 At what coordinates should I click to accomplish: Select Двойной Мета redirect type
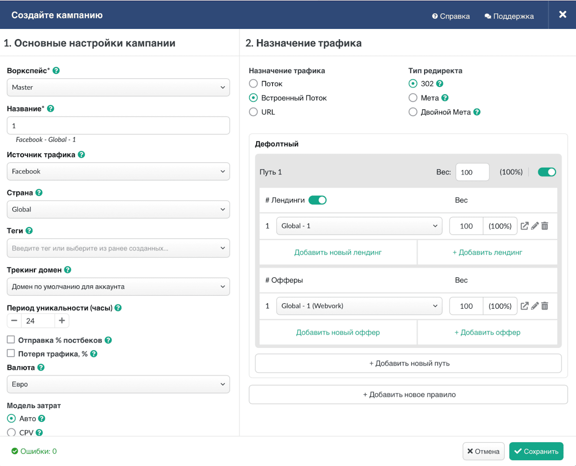(413, 112)
